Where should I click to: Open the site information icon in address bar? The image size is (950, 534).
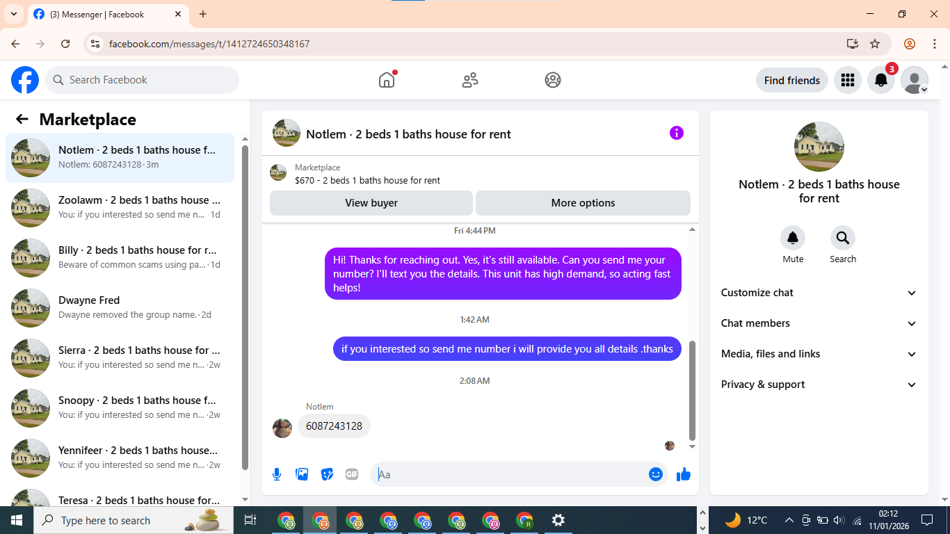tap(96, 44)
